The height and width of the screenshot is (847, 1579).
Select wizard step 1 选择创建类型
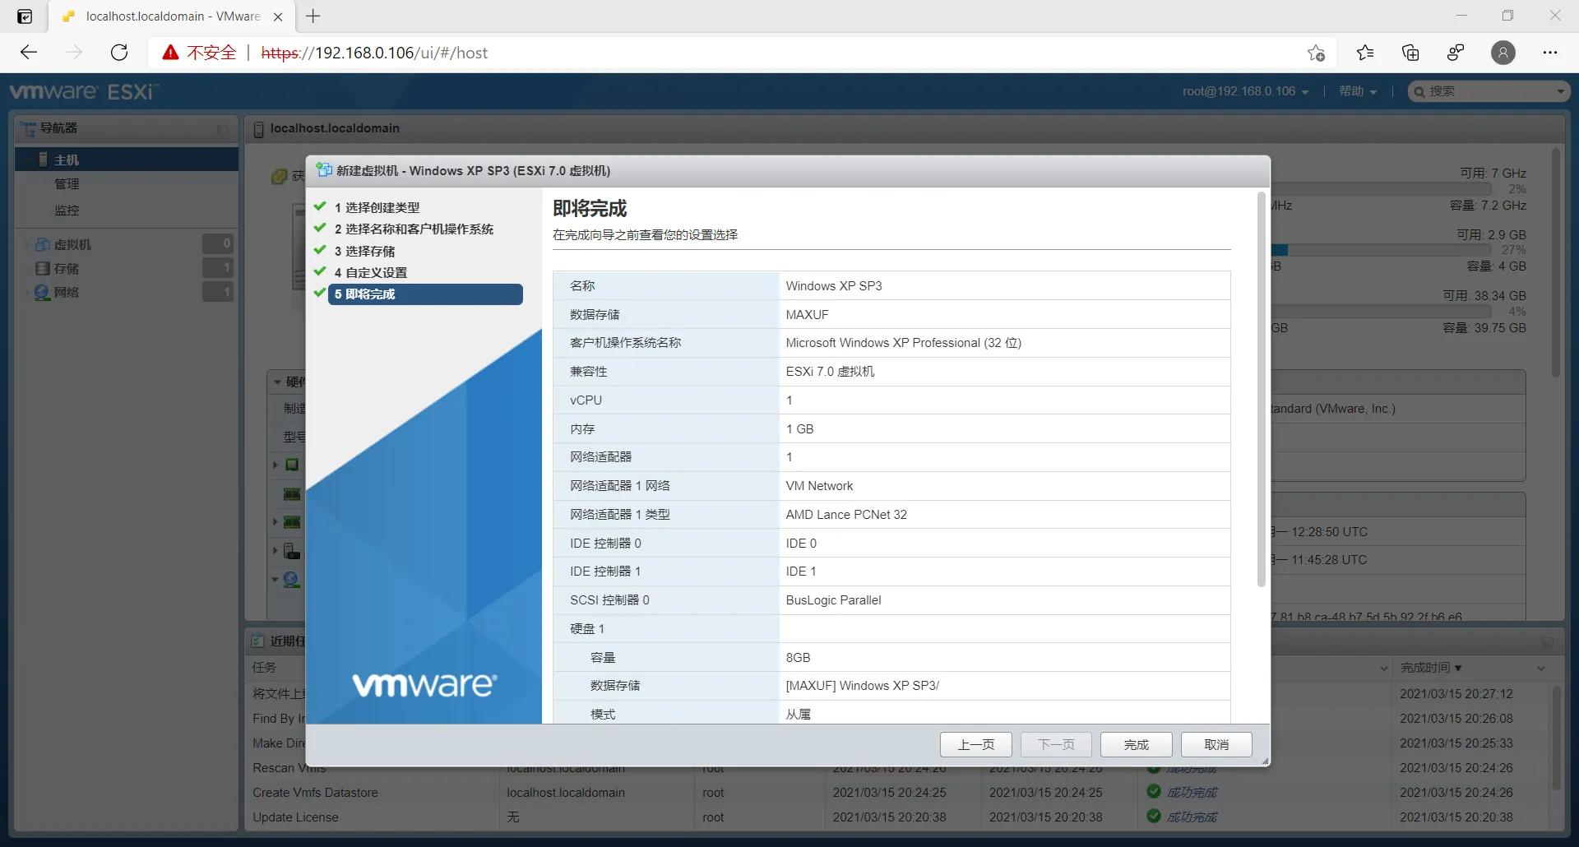click(x=377, y=207)
